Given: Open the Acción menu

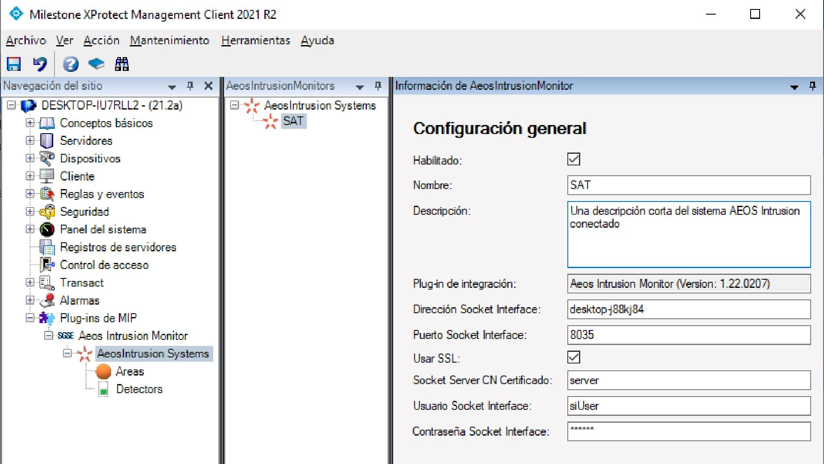Looking at the screenshot, I should click(101, 40).
